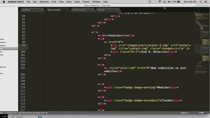Close the head.mustache tab
The width and height of the screenshot is (210, 118).
coord(92,10)
